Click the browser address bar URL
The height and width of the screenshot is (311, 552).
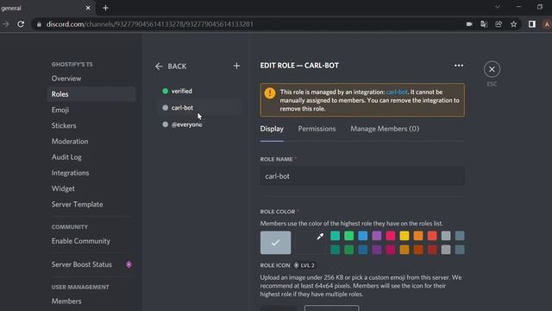pyautogui.click(x=149, y=24)
